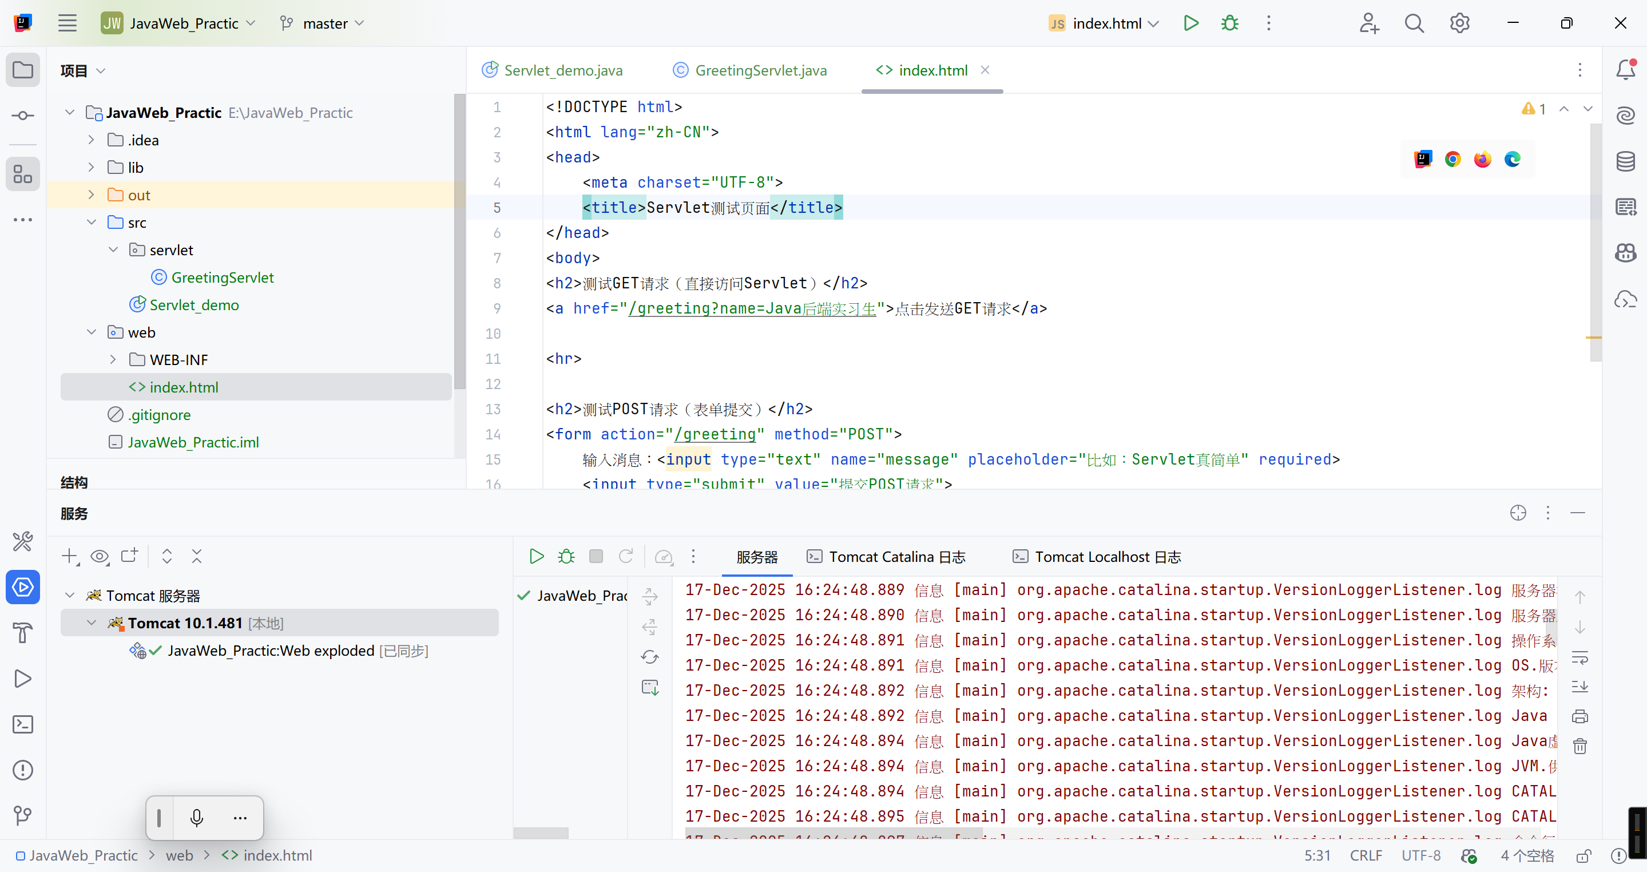The height and width of the screenshot is (872, 1647).
Task: Click the Debug bug icon in top toolbar
Action: tap(1229, 23)
